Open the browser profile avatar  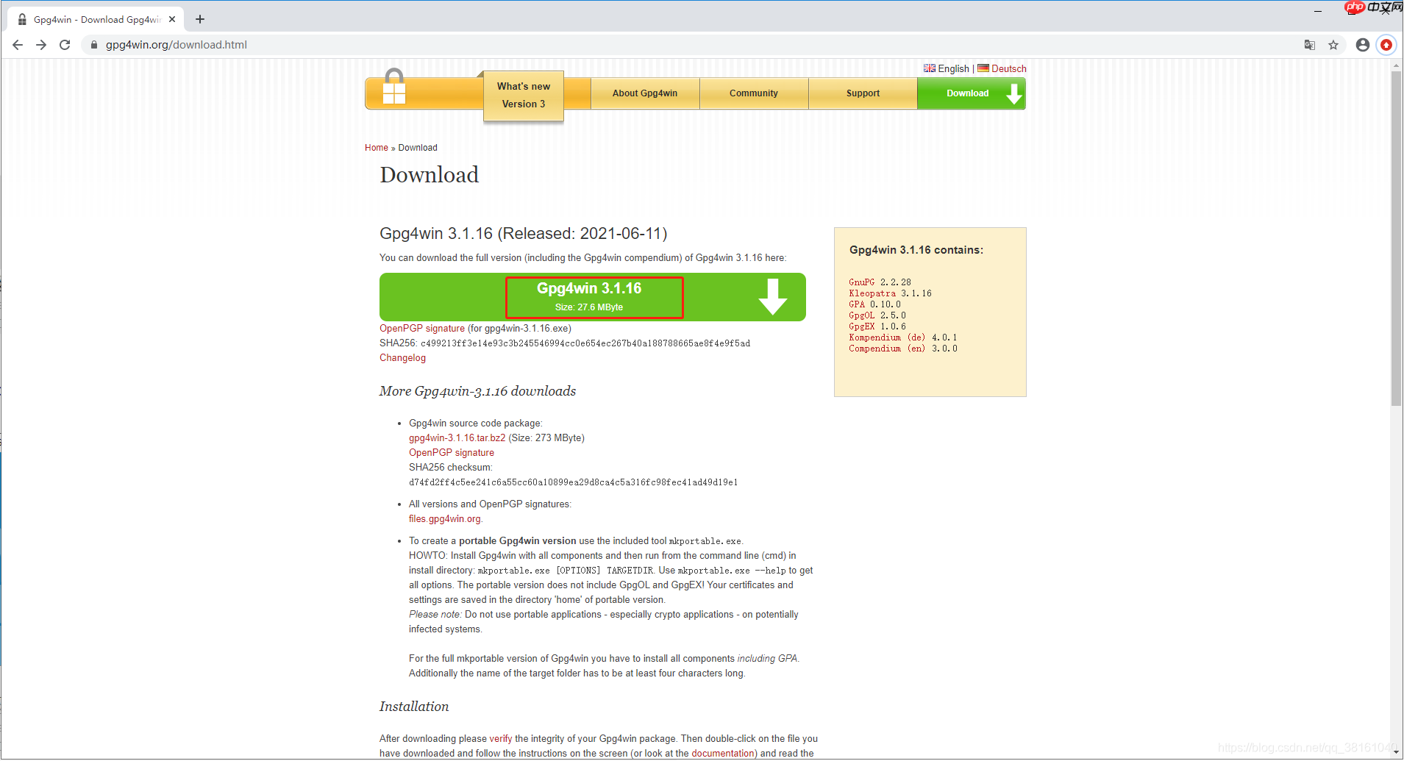point(1362,45)
